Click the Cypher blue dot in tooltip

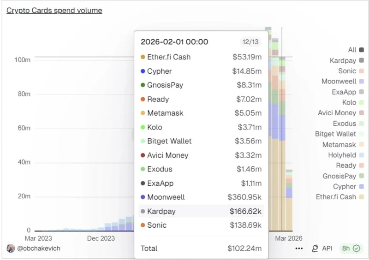143,71
